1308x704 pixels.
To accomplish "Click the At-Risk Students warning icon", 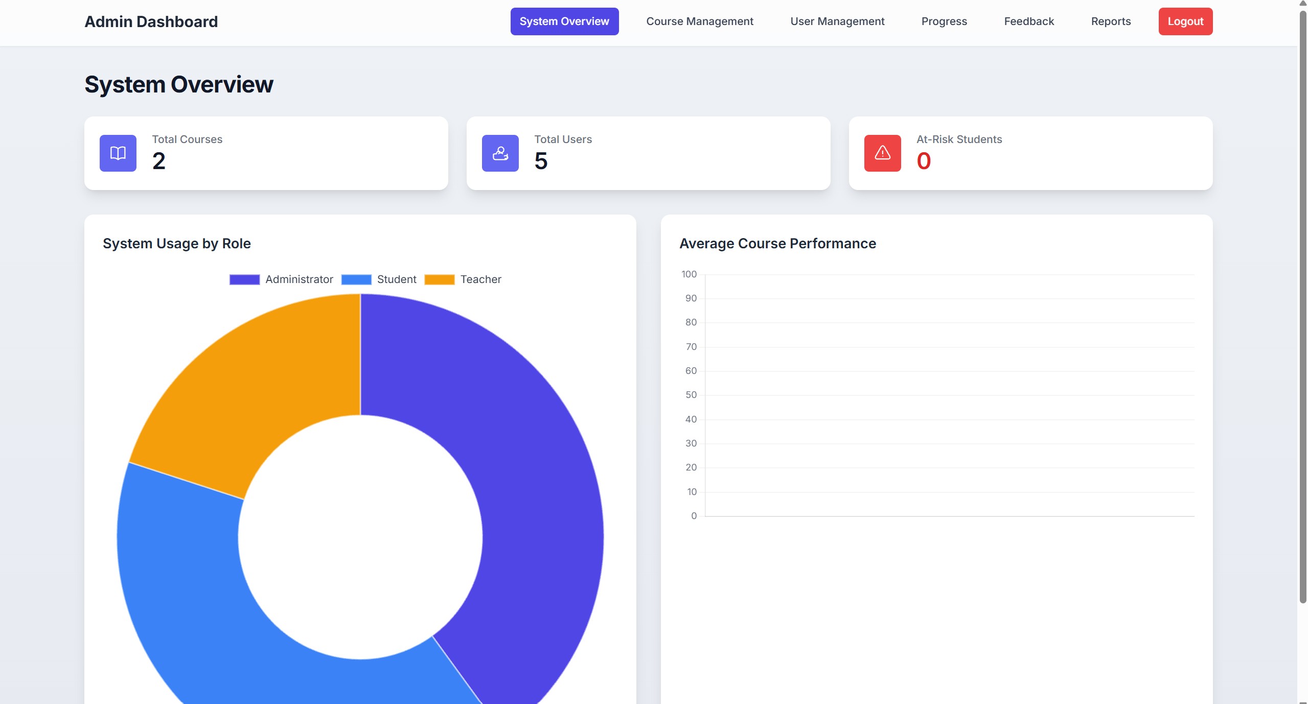I will coord(882,153).
